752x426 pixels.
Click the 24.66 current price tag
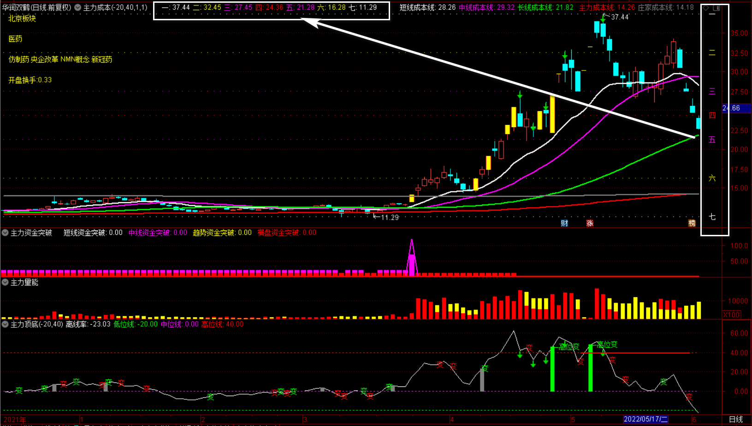[736, 108]
